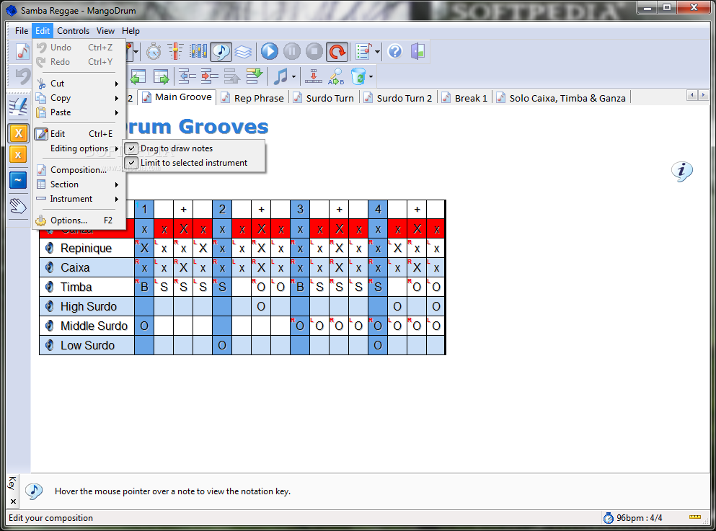Mute the Low Surdo instrument speaker
Screen dimensions: 716x531
coord(50,345)
